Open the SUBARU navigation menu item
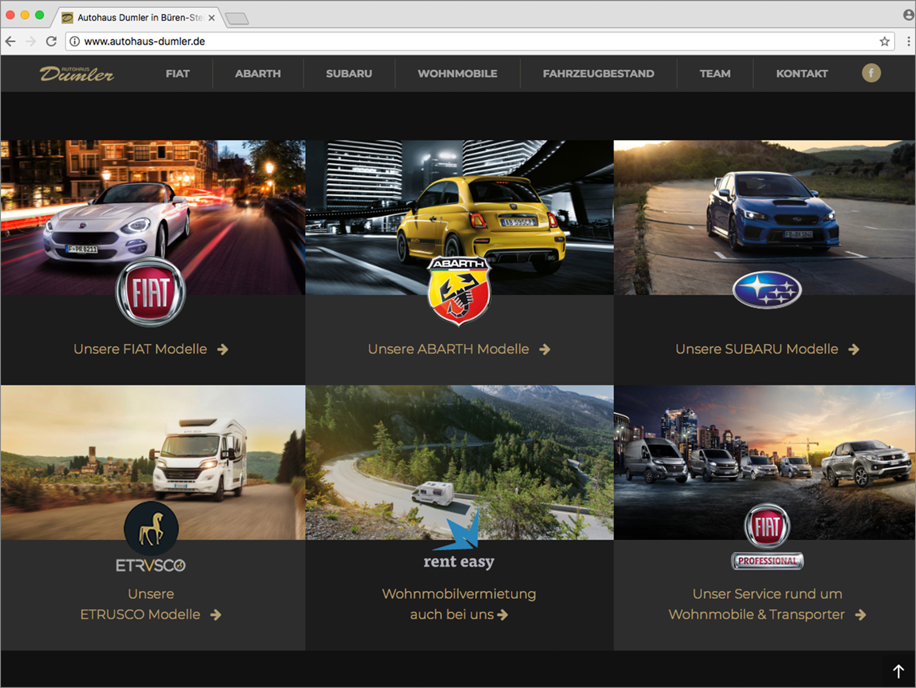 [349, 74]
